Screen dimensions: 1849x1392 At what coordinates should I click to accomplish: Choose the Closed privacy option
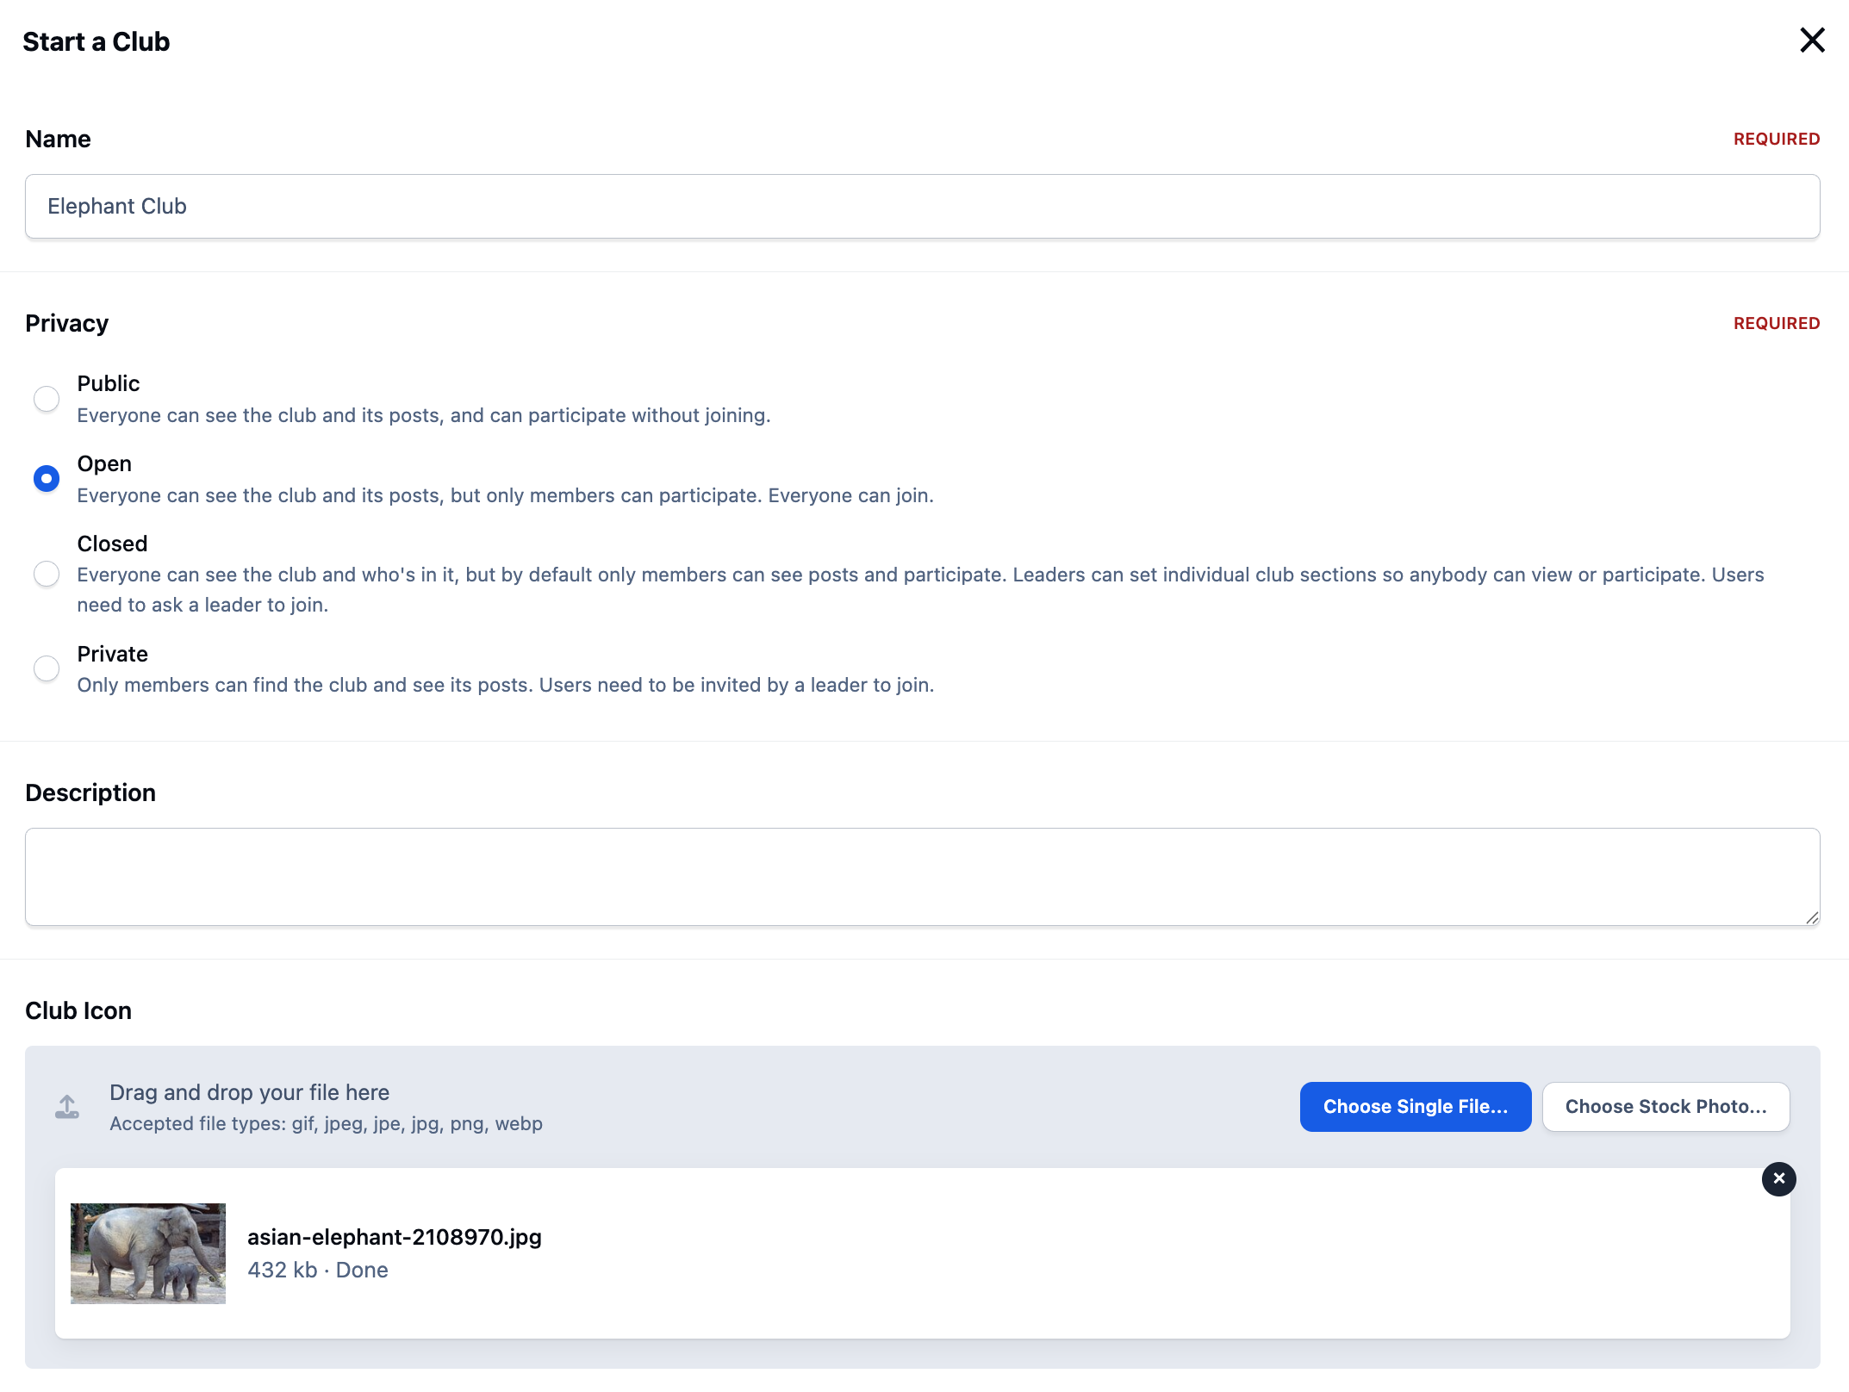pos(47,574)
